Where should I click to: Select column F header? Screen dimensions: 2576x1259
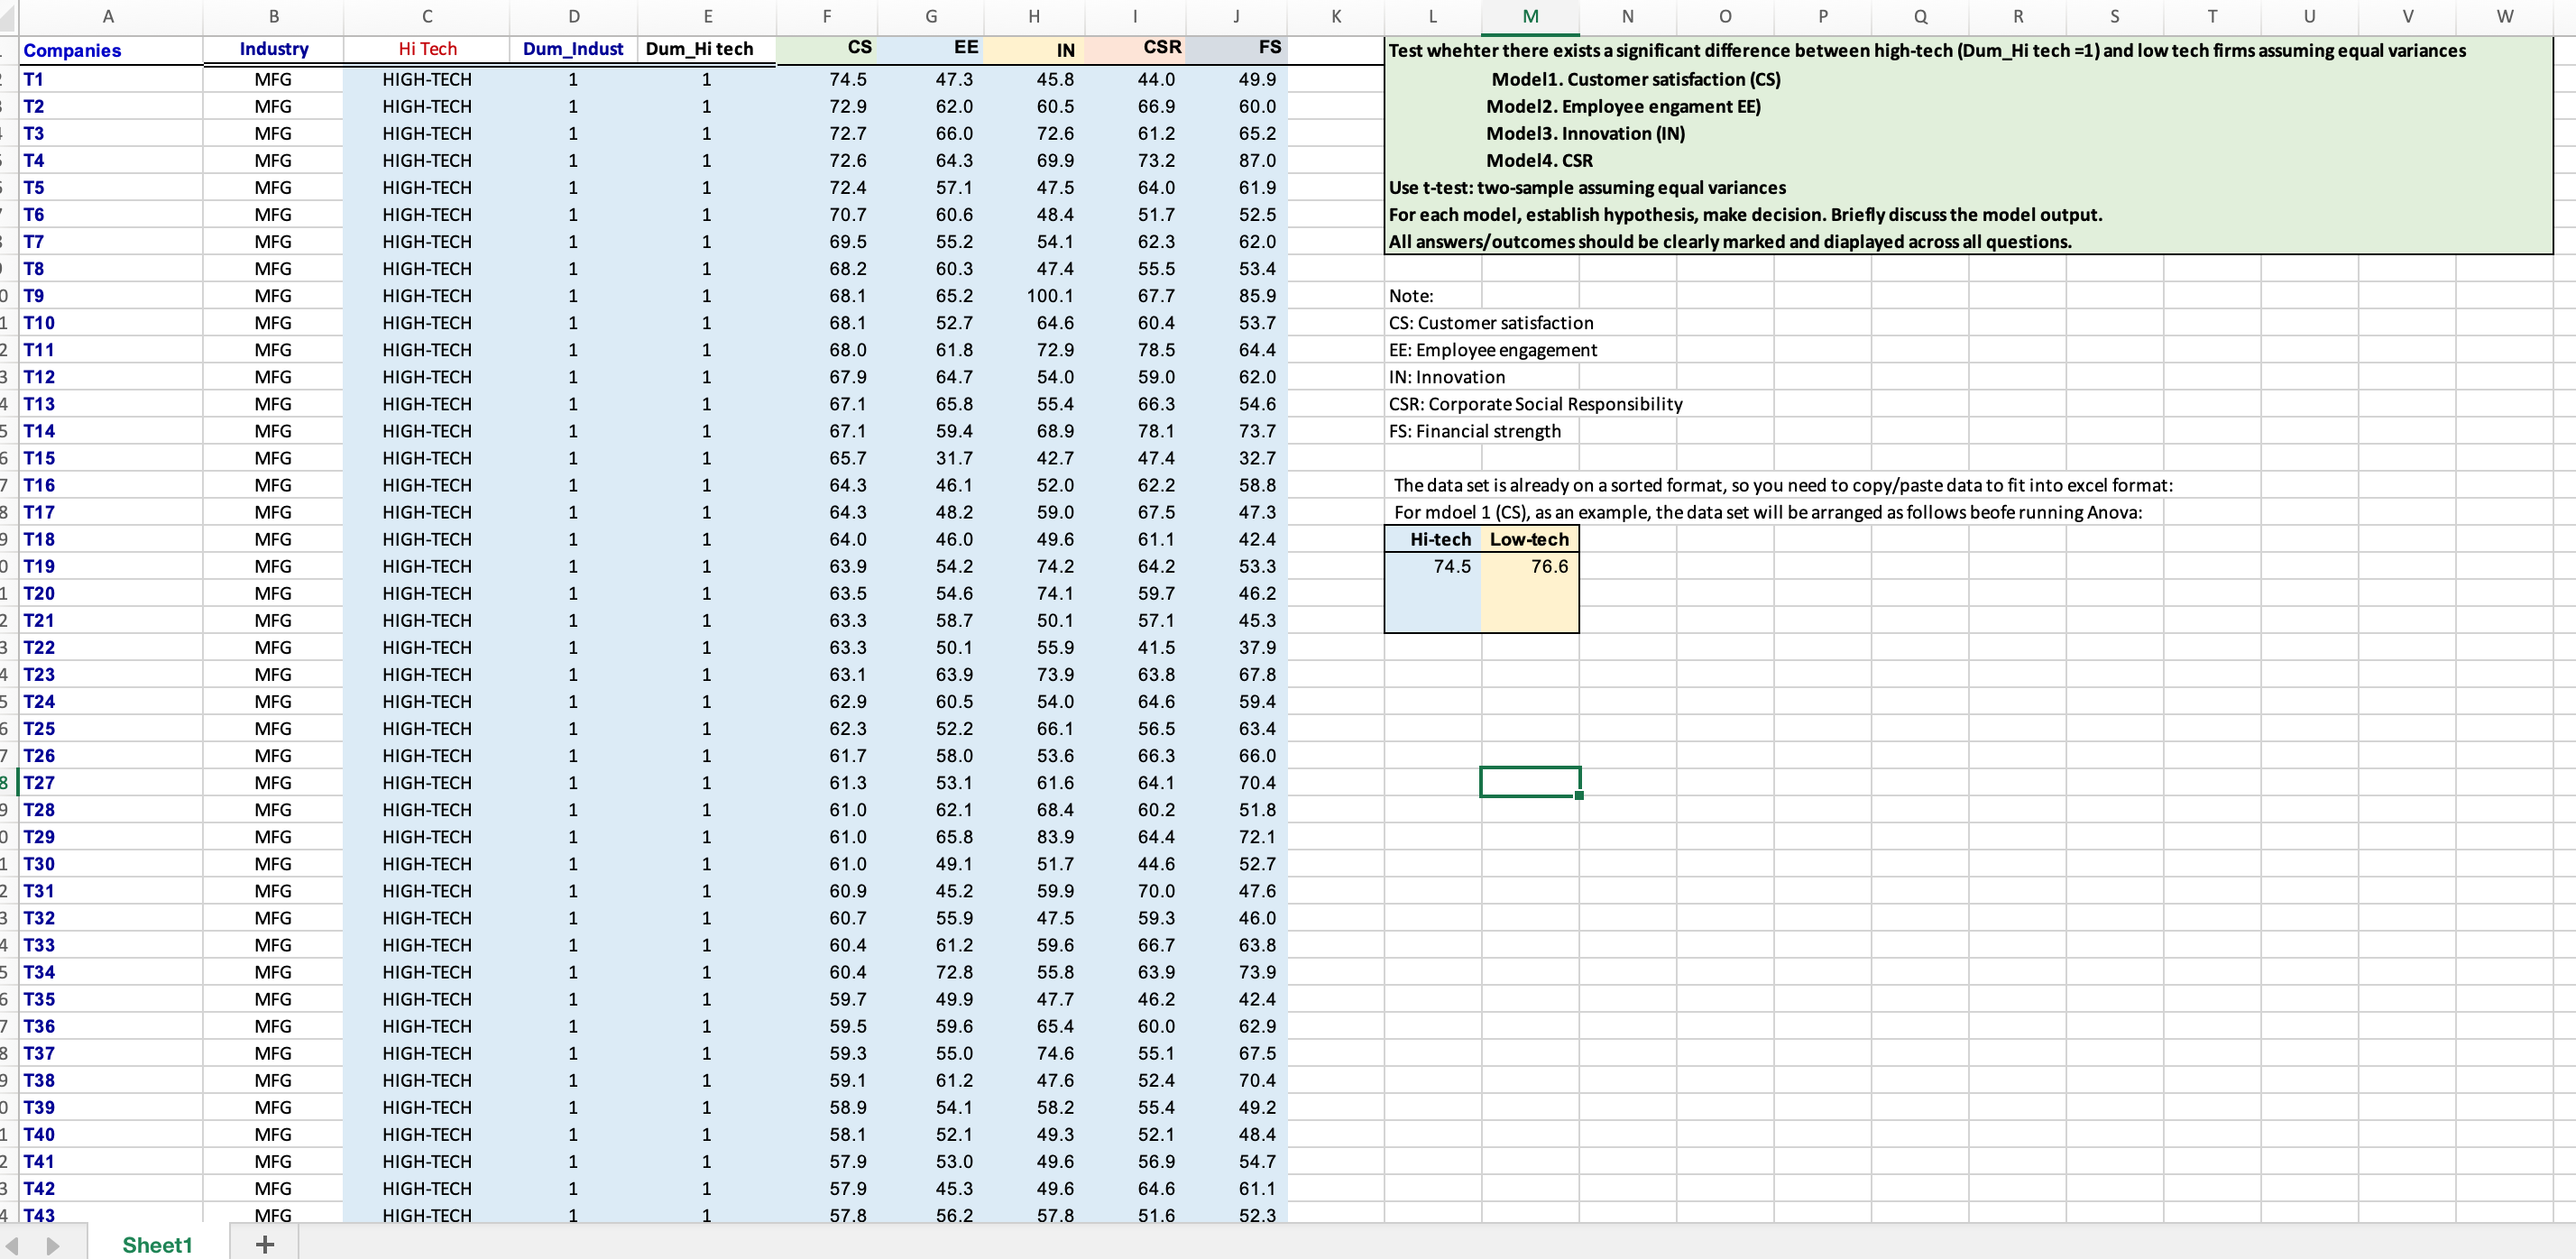pyautogui.click(x=826, y=16)
